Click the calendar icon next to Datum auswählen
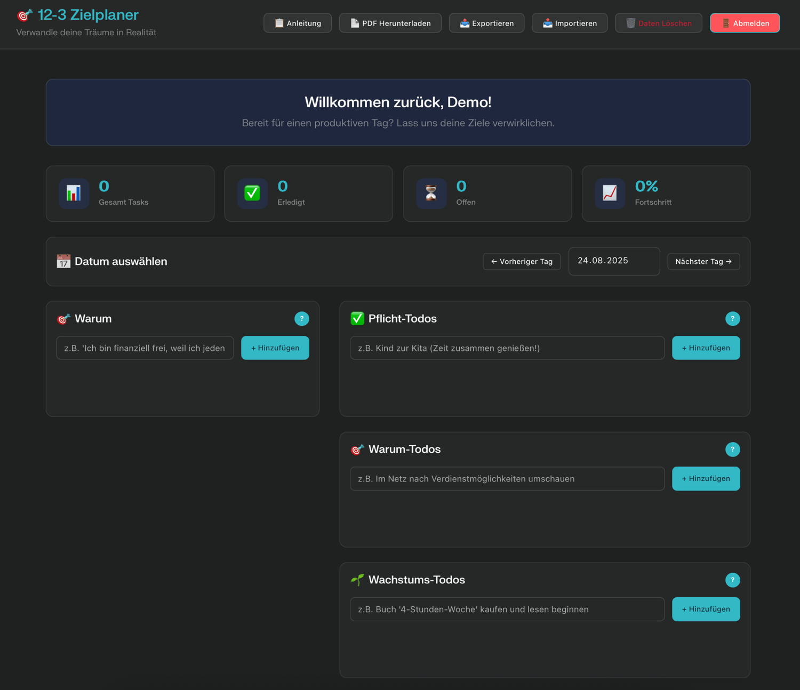The image size is (800, 690). click(63, 261)
